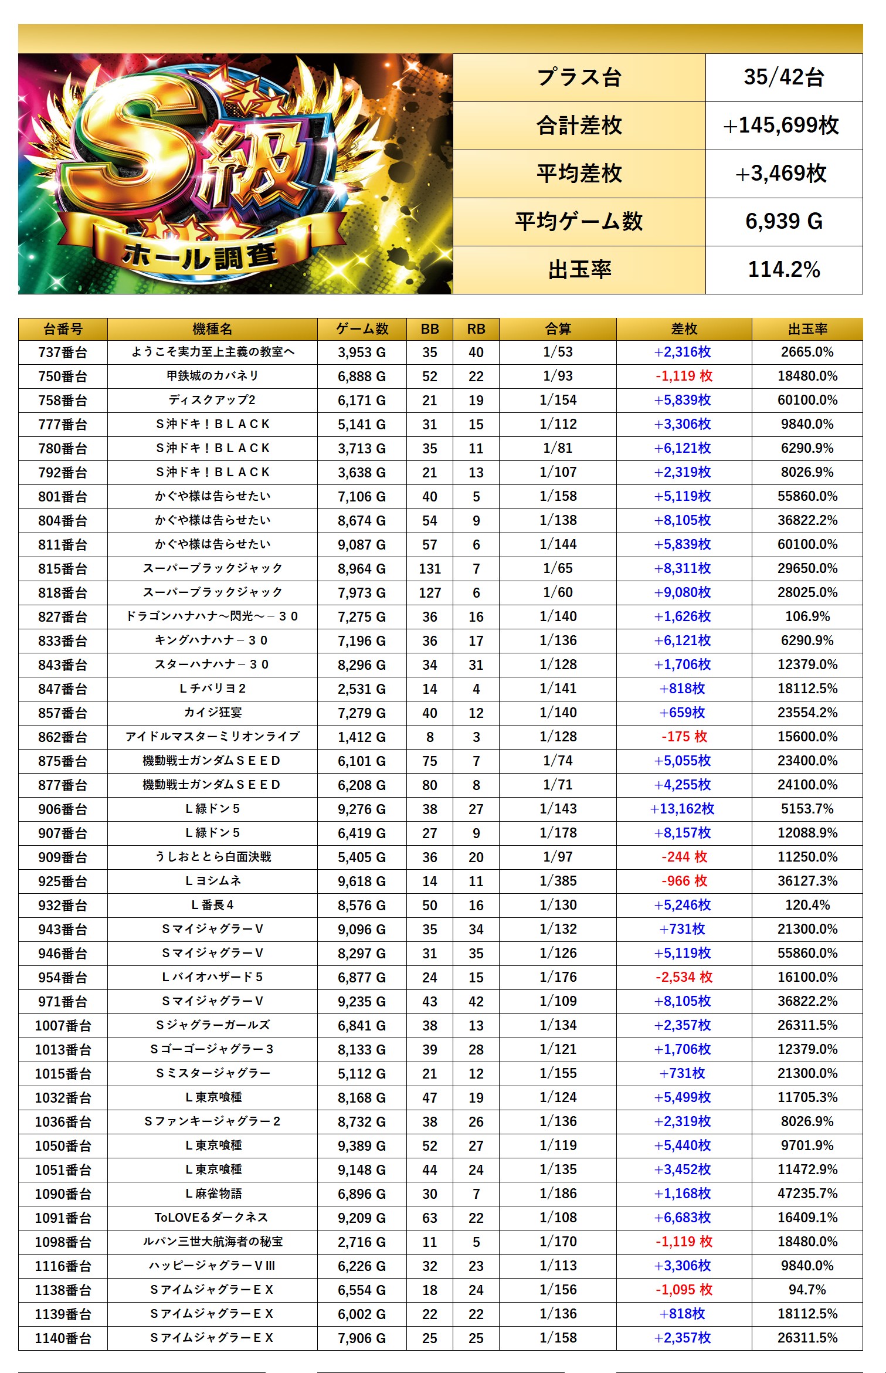Viewport: 886px width, 1373px height.
Task: Select the -1,095 枚 value in row 1138番台
Action: [684, 1290]
